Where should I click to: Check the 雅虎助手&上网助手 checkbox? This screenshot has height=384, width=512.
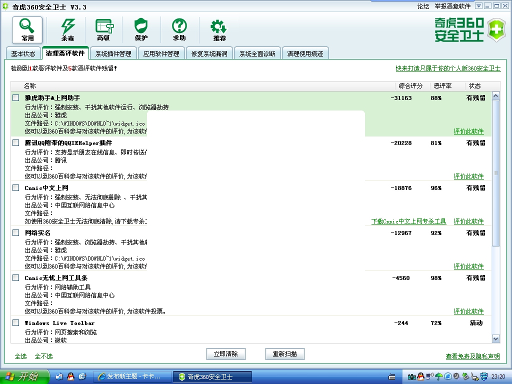coord(15,97)
